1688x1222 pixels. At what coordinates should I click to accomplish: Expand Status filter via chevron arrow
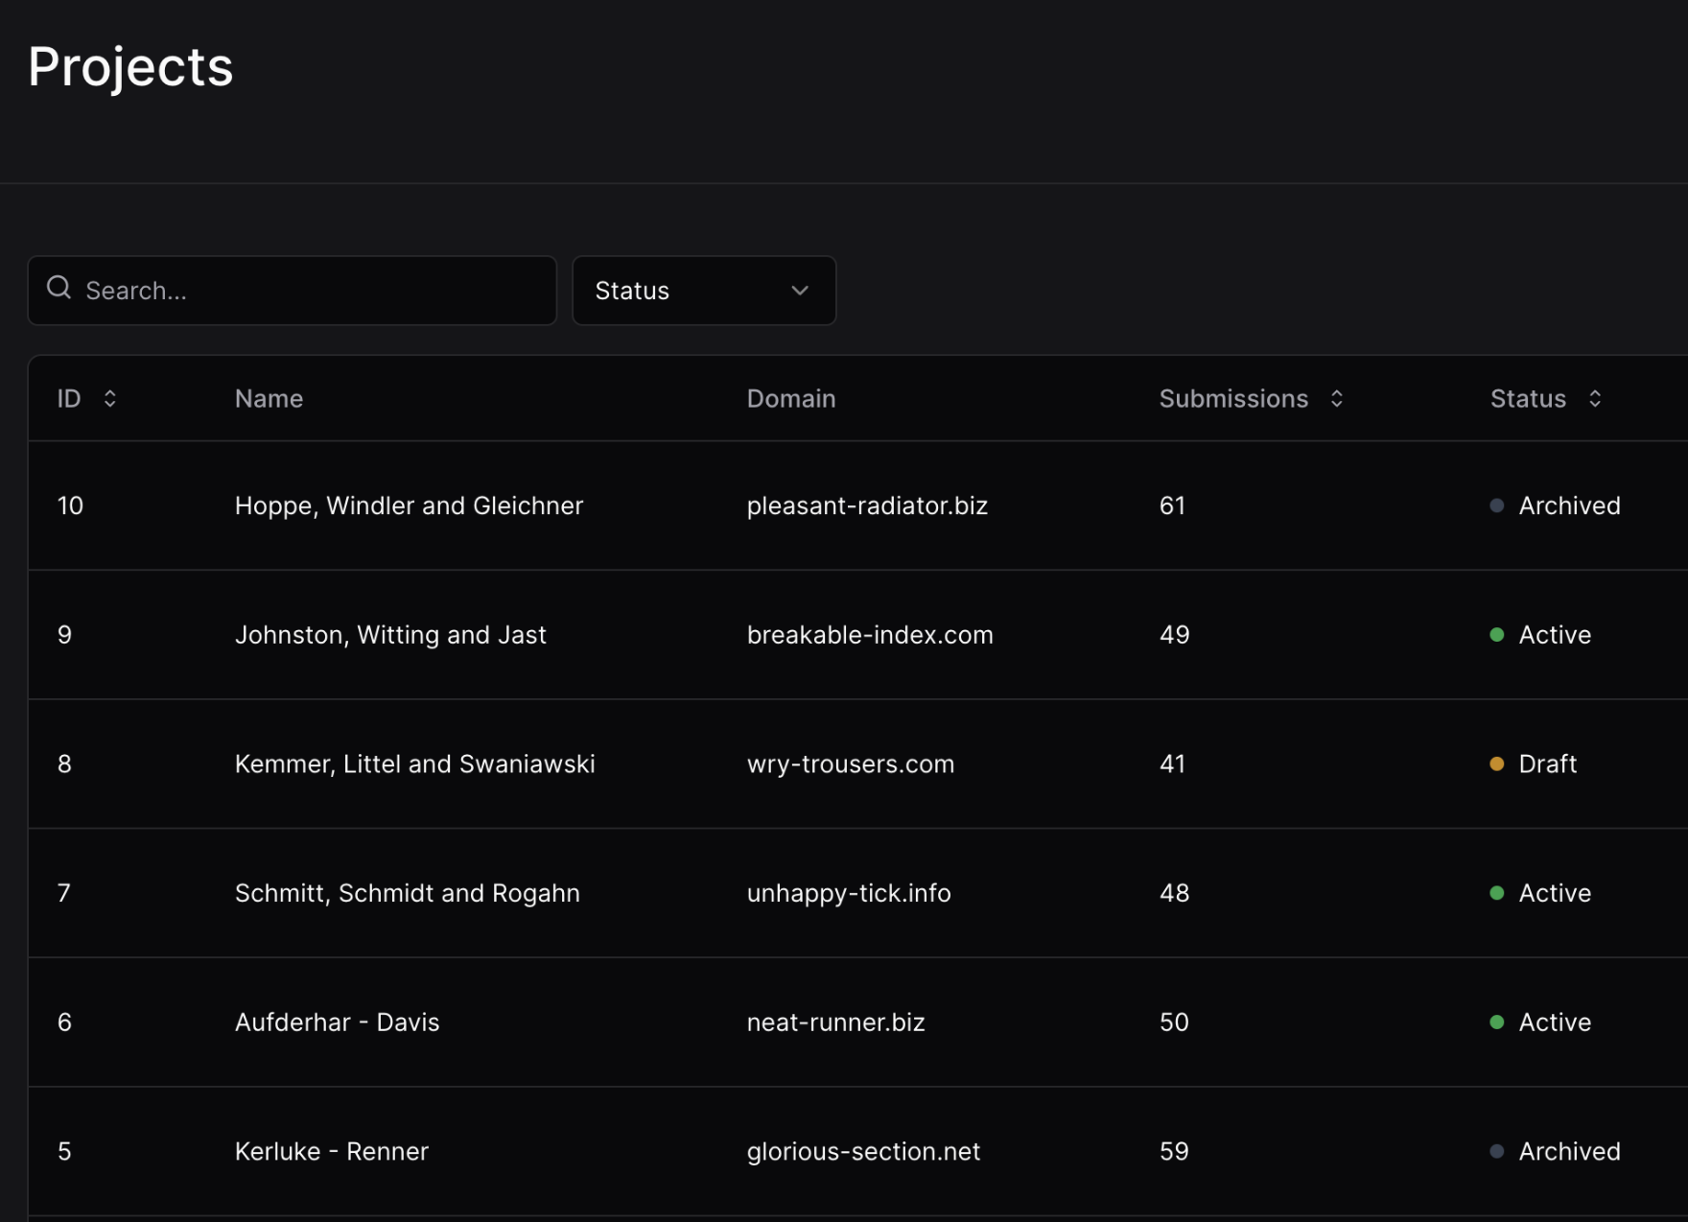pyautogui.click(x=799, y=291)
